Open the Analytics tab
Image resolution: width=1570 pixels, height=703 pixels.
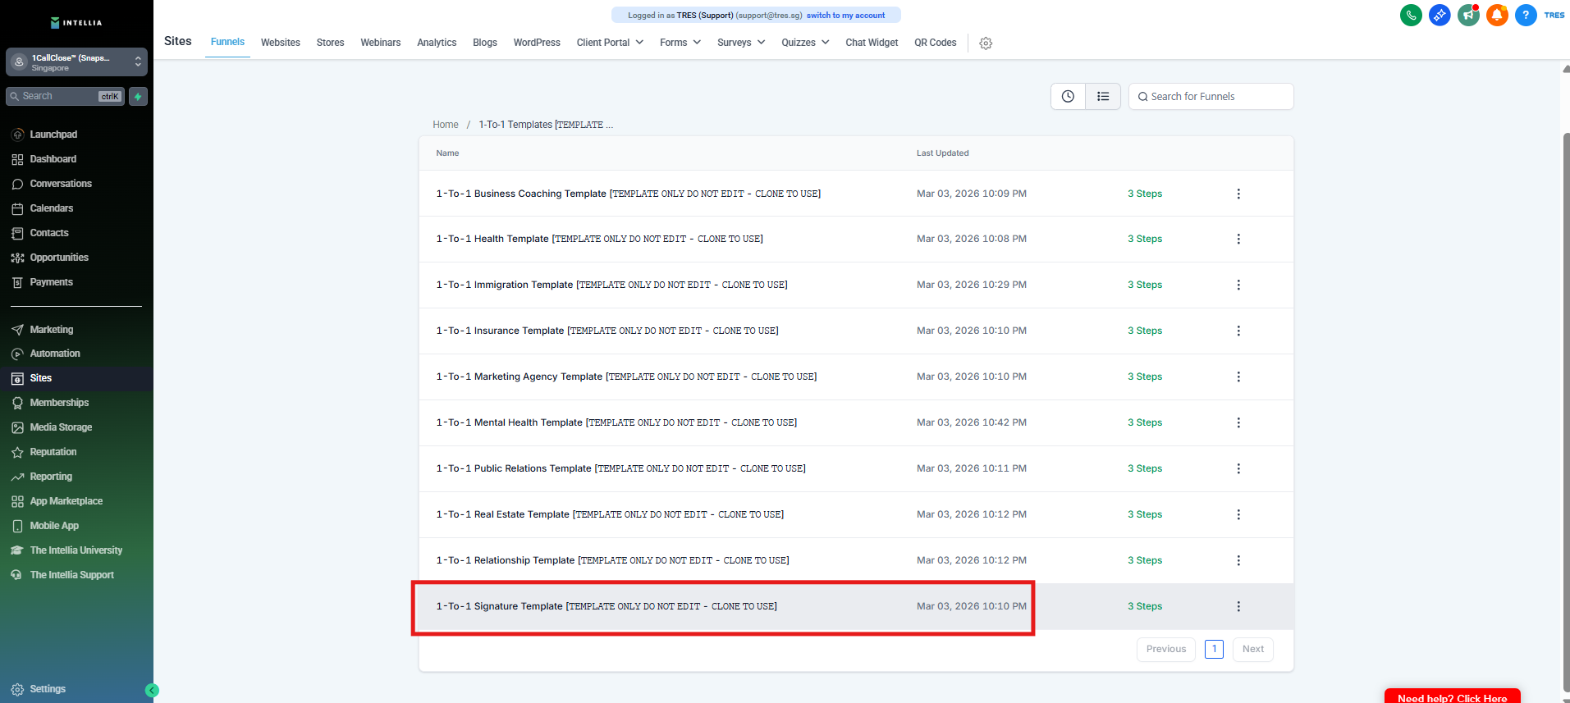(x=437, y=43)
